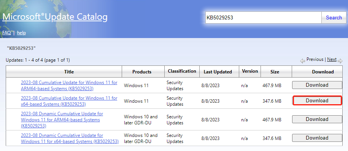Click 'Windows 10 and later GDR-DU' in Dynamic ARM64 row
348x151 pixels.
[x=141, y=120]
